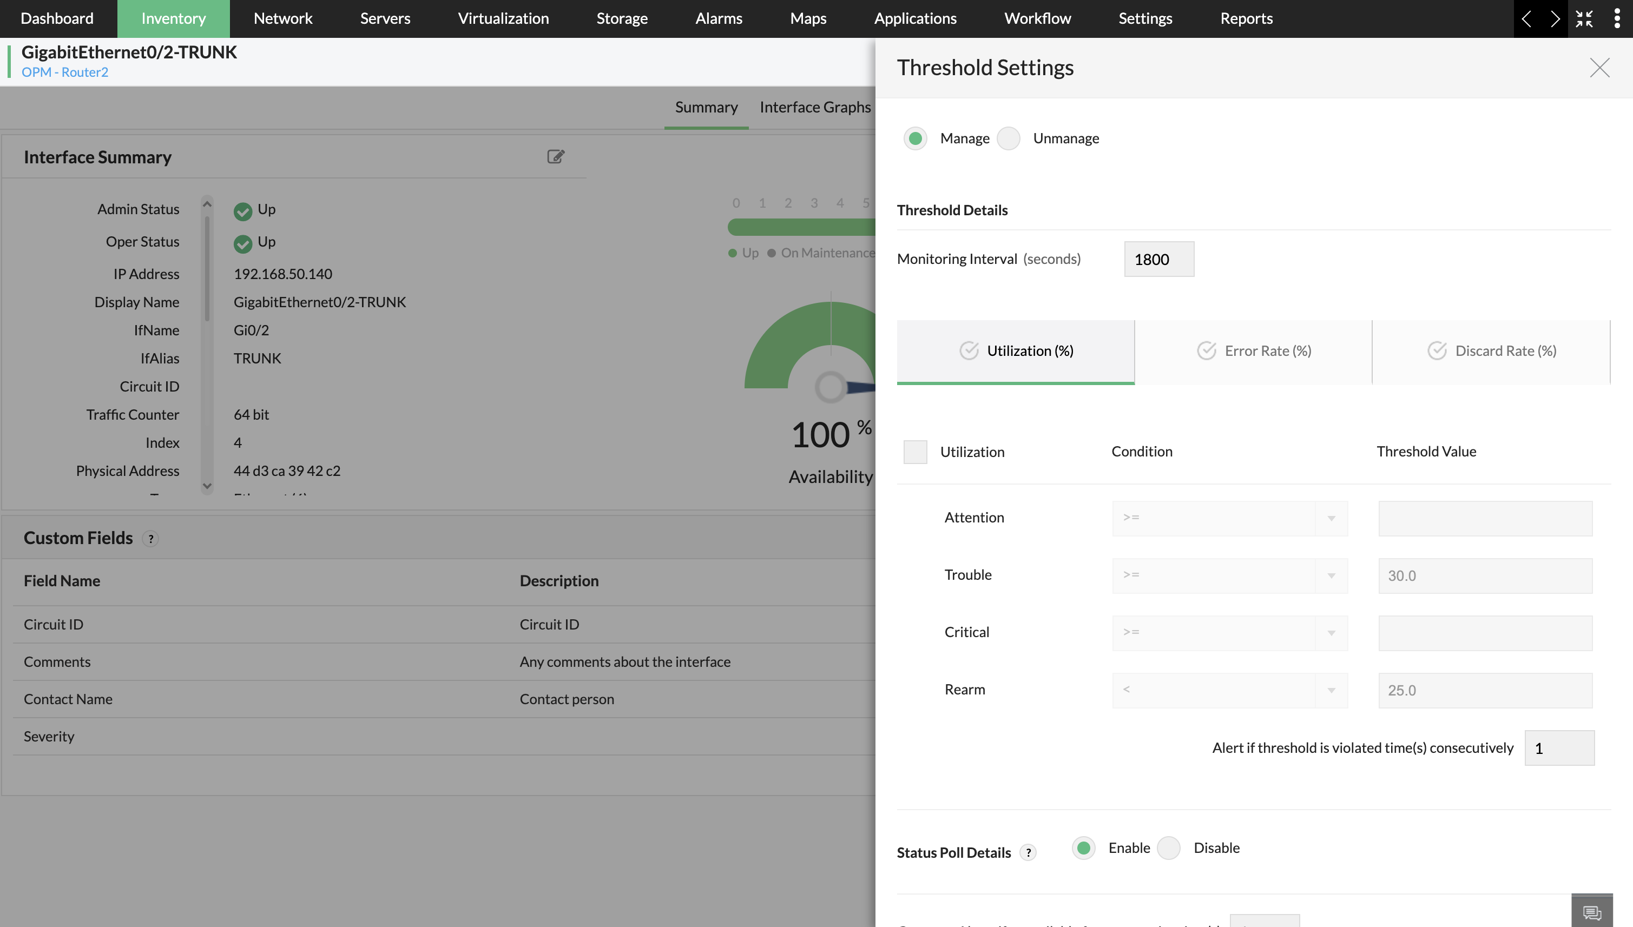Expand the Attention condition dropdown
Image resolution: width=1633 pixels, height=927 pixels.
(x=1229, y=518)
